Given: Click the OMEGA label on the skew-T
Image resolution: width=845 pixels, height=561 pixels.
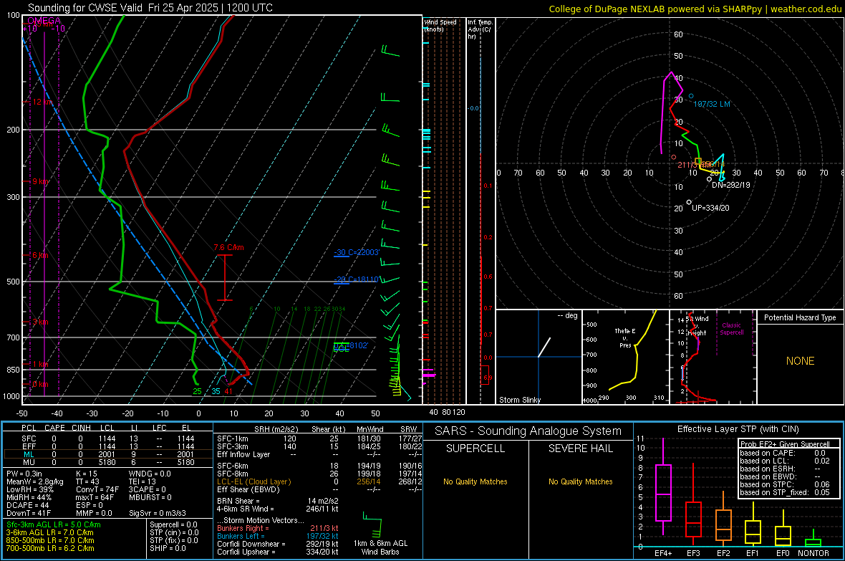Looking at the screenshot, I should coord(44,21).
